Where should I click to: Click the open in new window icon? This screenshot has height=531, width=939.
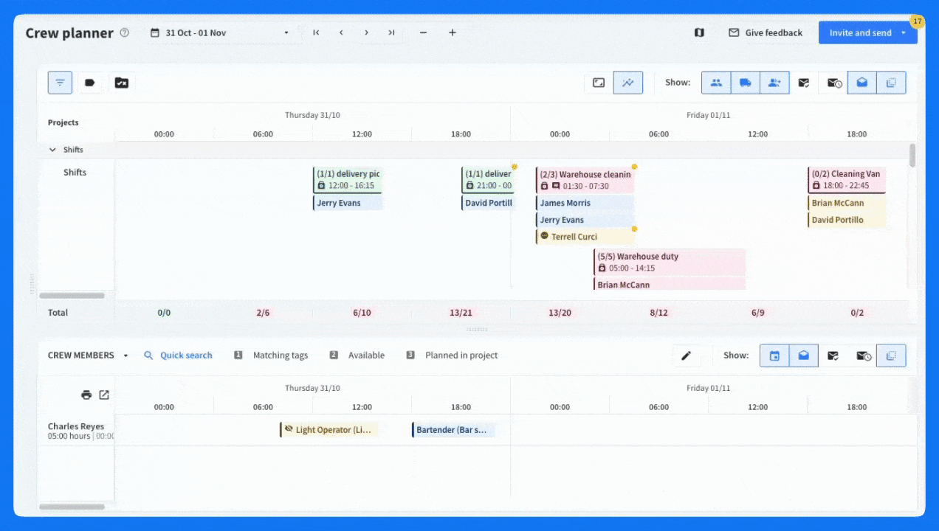(104, 395)
